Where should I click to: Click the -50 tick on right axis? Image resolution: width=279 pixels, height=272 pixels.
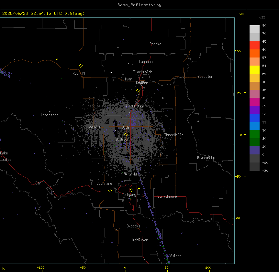238,176
